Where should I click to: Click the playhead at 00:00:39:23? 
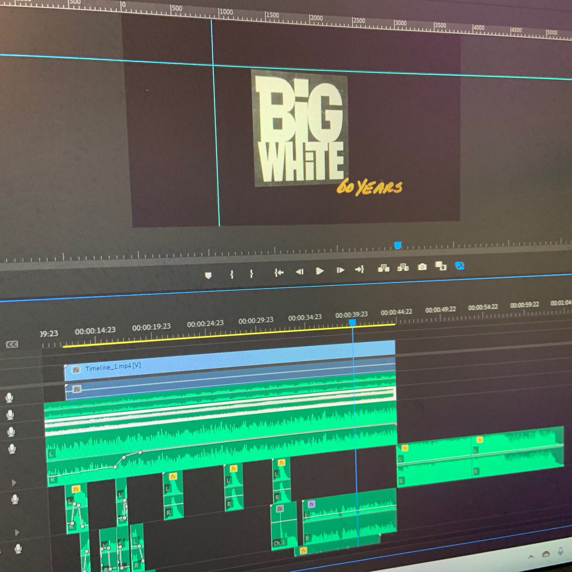click(x=352, y=323)
